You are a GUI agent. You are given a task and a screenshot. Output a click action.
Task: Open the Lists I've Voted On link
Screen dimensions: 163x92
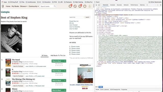pyautogui.click(x=75, y=27)
